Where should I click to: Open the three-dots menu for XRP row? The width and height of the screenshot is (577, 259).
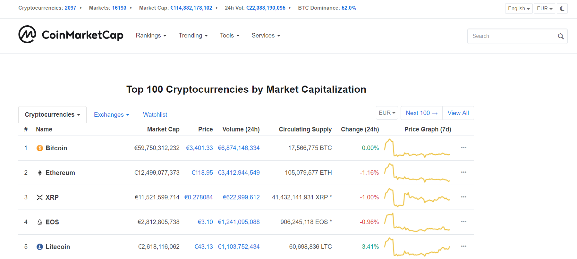[463, 197]
